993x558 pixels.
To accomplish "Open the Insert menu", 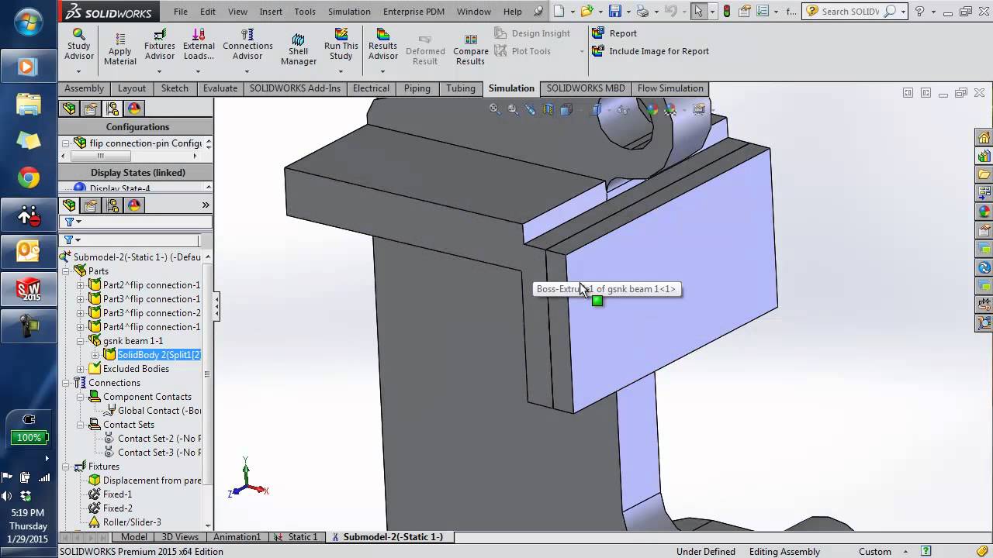I will 271,12.
